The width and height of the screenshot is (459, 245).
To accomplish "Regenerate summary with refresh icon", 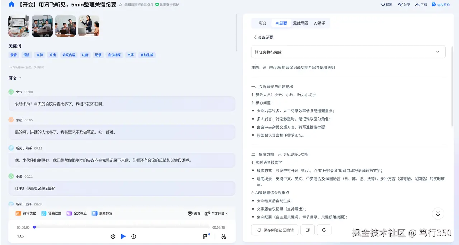I will 324,230.
